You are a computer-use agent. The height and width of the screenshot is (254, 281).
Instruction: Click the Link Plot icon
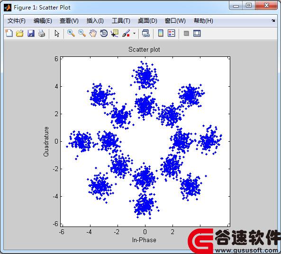tap(145, 33)
